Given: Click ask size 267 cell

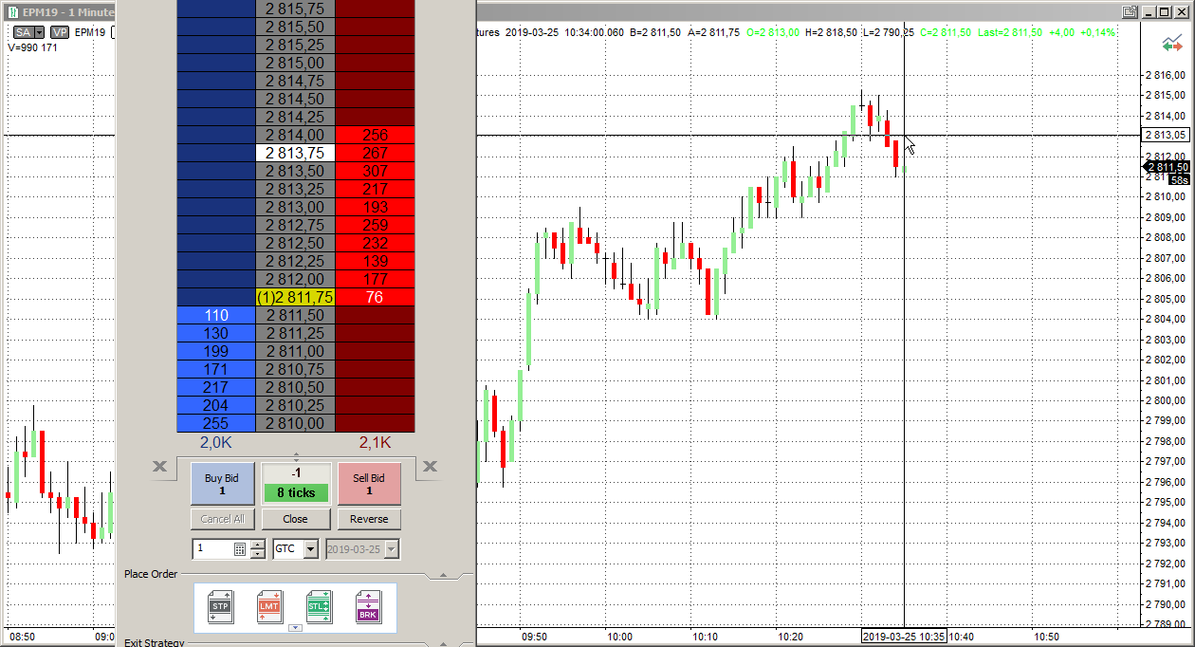Looking at the screenshot, I should (x=376, y=153).
